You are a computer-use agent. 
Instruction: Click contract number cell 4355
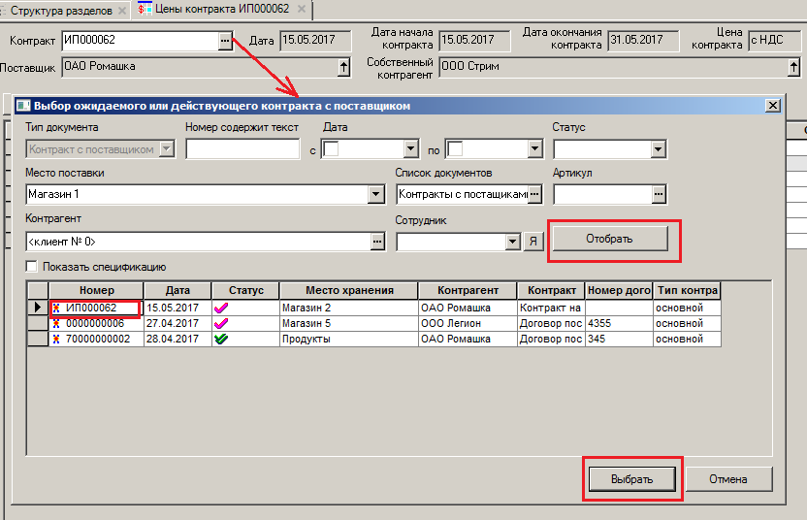619,323
